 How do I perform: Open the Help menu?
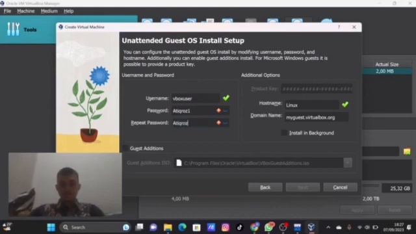[x=68, y=11]
